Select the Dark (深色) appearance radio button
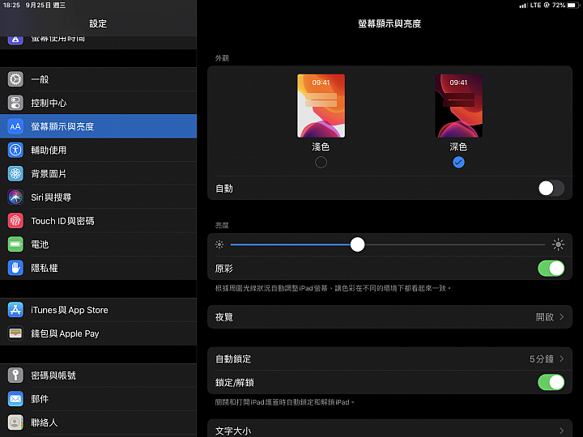The image size is (583, 437). (458, 163)
